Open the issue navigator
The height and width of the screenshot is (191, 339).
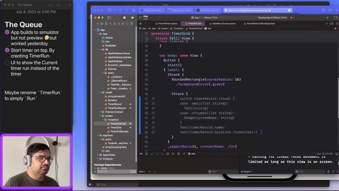114,23
